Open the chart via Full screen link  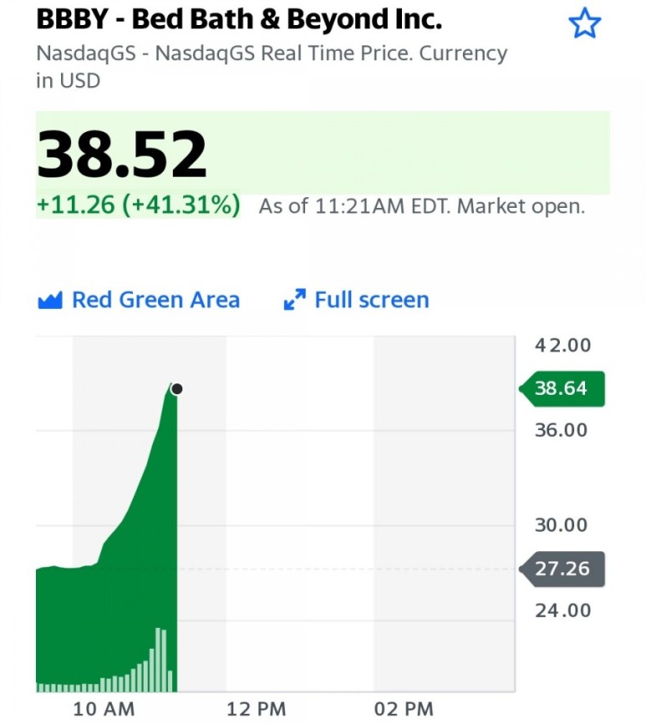[372, 300]
